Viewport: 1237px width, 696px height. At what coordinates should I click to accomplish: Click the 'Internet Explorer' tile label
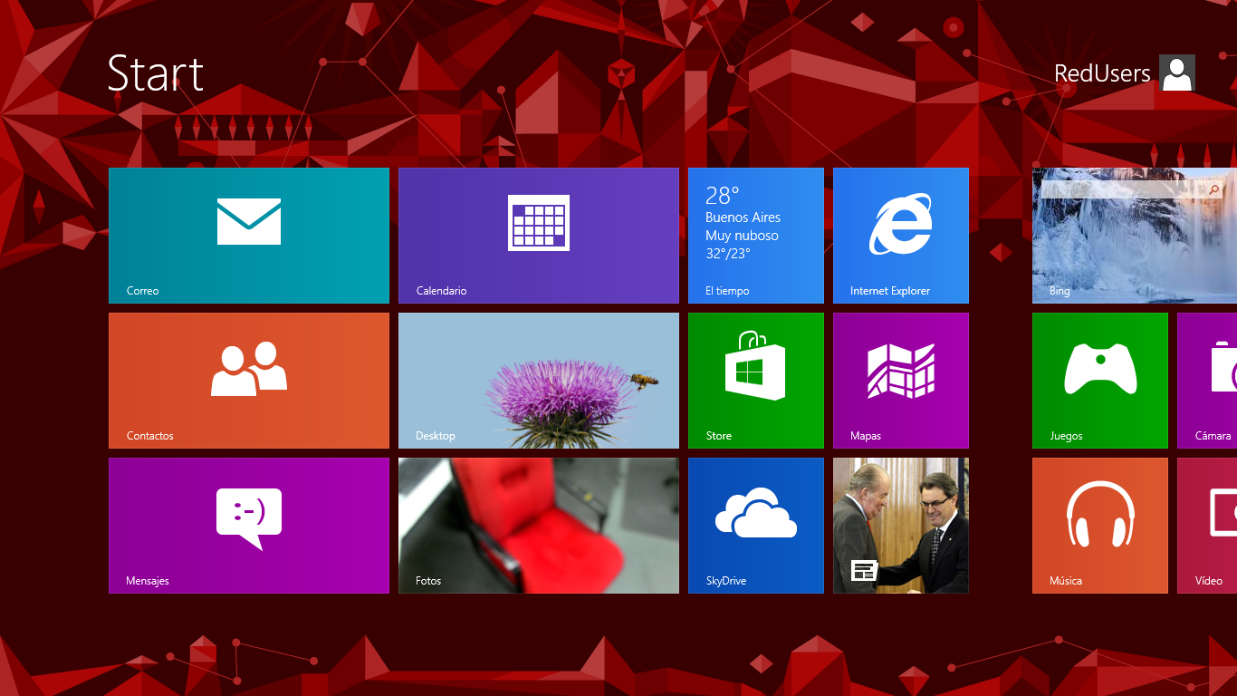[x=890, y=291]
